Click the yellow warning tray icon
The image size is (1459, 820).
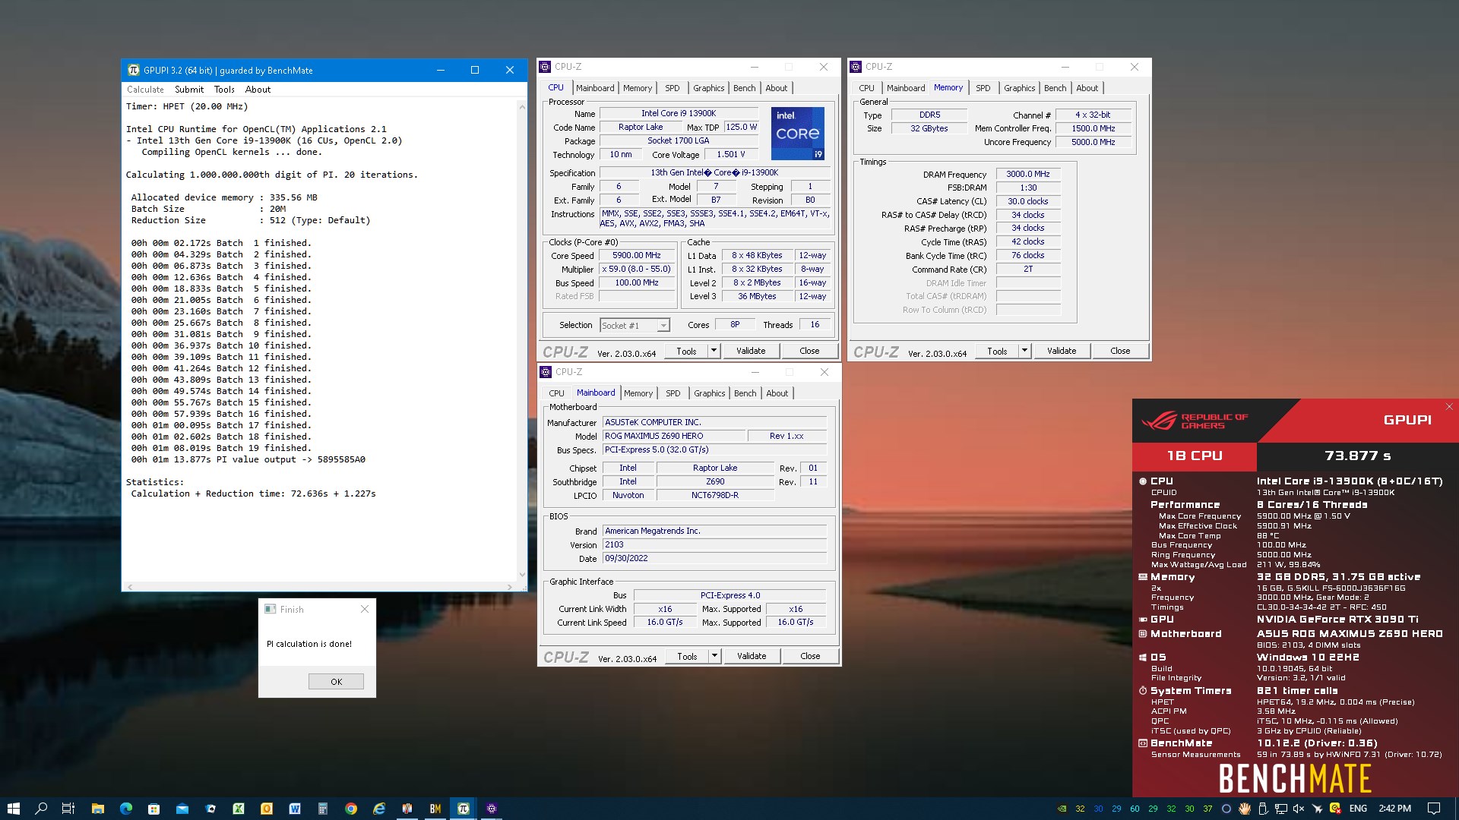point(1335,809)
